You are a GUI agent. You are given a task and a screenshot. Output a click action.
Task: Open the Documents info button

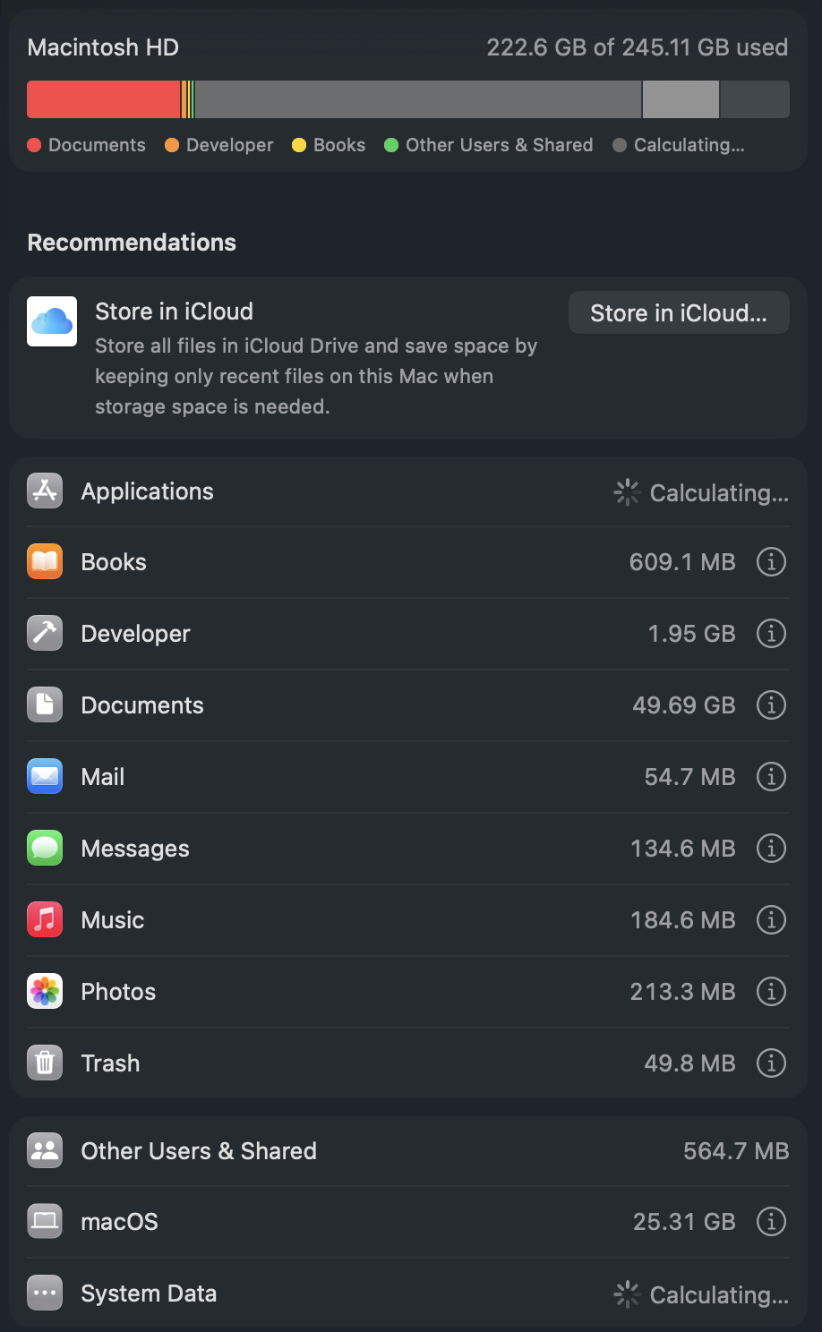(x=771, y=705)
